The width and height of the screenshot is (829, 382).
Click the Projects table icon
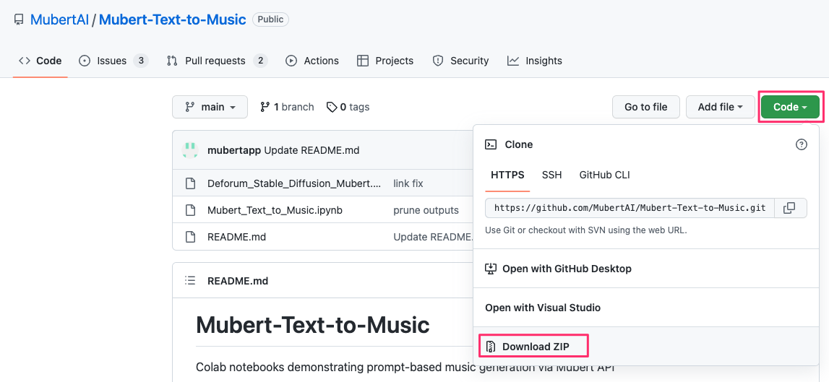pyautogui.click(x=363, y=61)
